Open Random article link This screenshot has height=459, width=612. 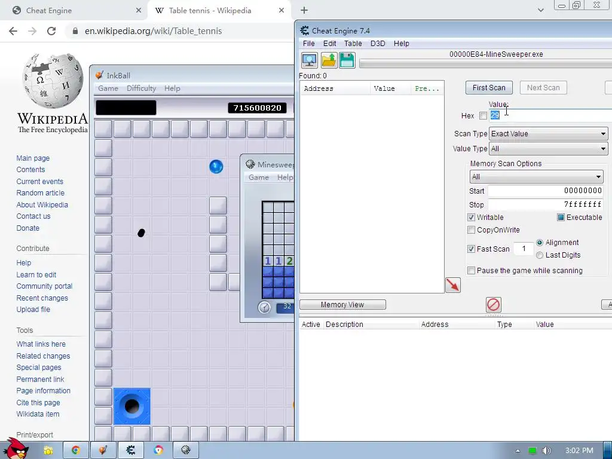point(40,193)
